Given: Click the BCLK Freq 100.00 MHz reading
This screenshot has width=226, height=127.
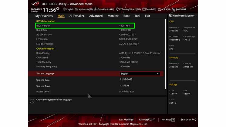Looking at the screenshot, I should [x=174, y=40].
